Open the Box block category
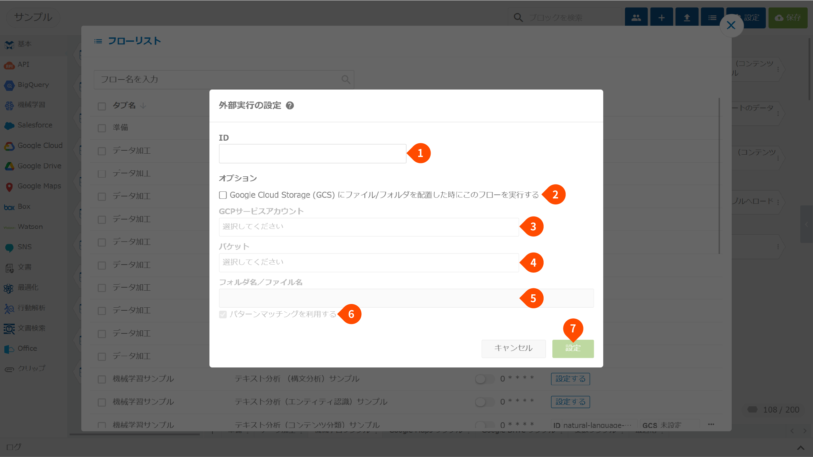 coord(33,206)
